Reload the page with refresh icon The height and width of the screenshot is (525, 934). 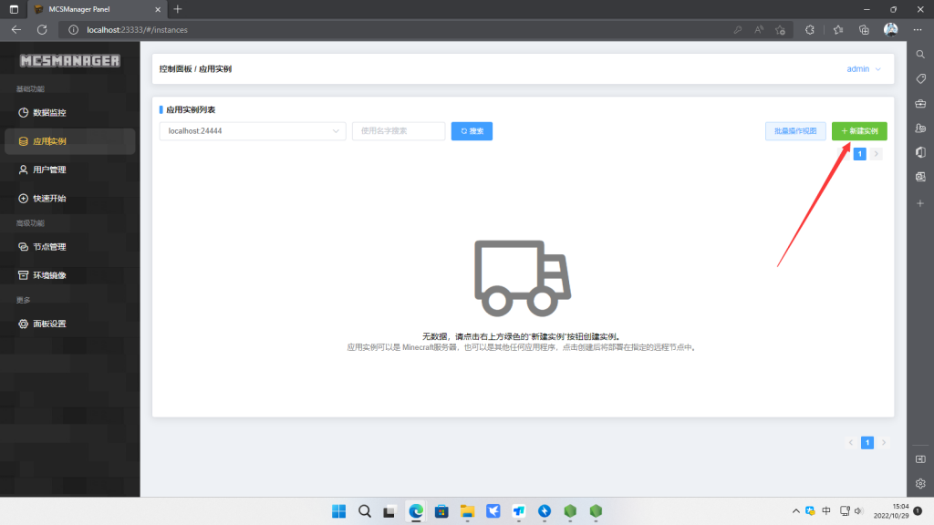pos(42,30)
